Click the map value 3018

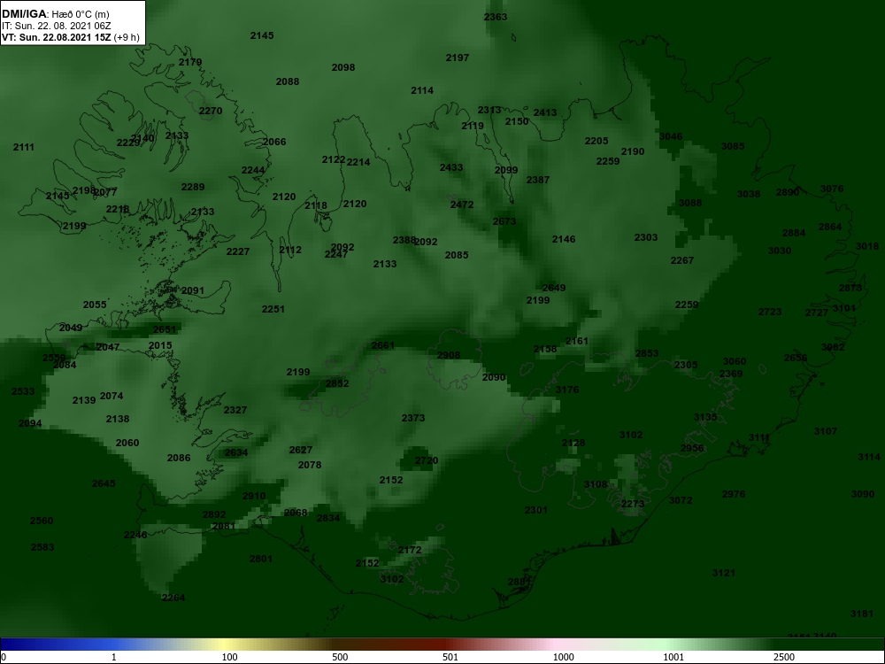[x=867, y=246]
